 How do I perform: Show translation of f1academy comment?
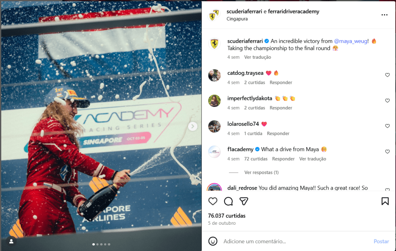[312, 159]
